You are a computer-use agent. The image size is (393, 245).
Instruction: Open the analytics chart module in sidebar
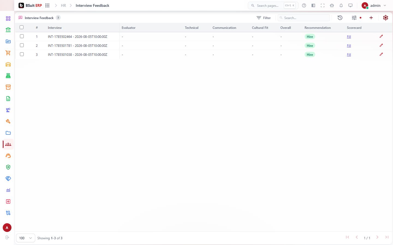pos(8,190)
